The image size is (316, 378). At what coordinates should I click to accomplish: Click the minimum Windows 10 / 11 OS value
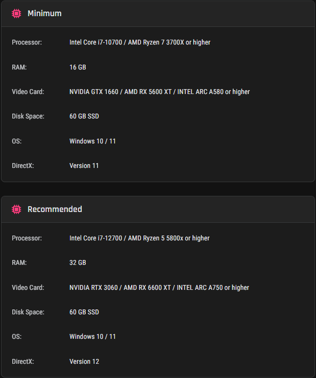click(93, 142)
